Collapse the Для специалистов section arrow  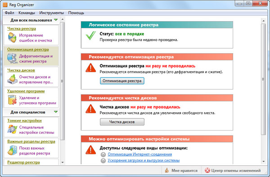tap(56, 112)
